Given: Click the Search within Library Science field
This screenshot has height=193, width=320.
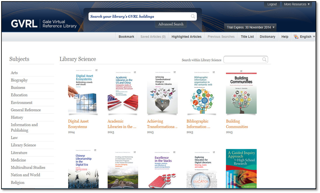Looking at the screenshot, I should point(246,60).
